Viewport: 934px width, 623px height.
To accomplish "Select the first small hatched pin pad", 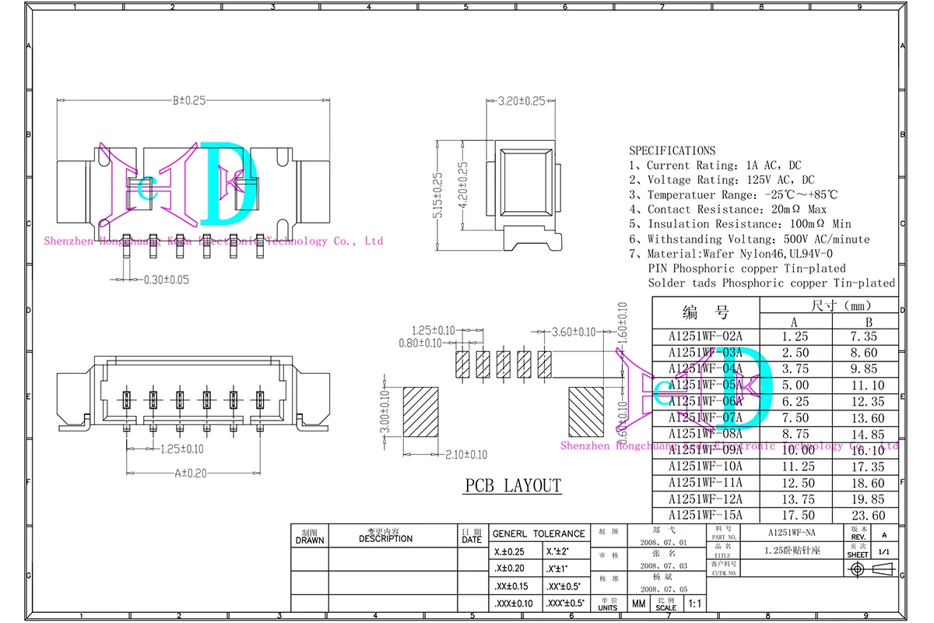I will coord(462,364).
